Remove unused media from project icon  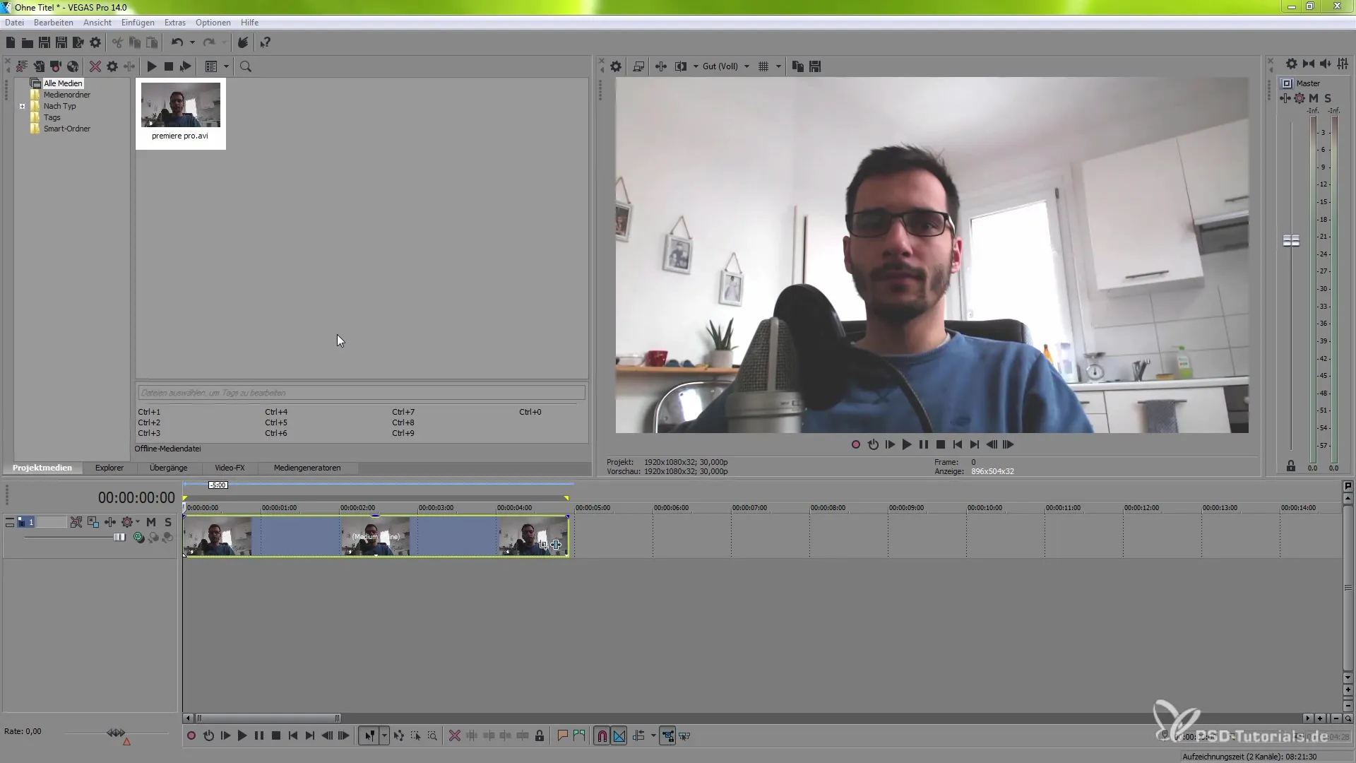tap(22, 66)
